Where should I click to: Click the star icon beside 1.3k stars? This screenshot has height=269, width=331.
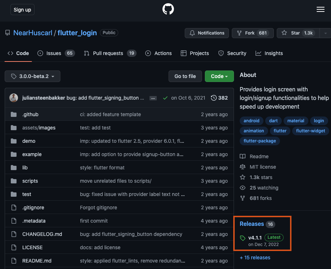(x=243, y=177)
